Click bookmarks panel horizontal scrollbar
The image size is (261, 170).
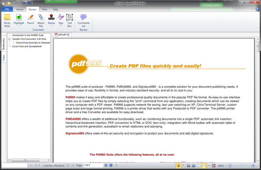25,160
